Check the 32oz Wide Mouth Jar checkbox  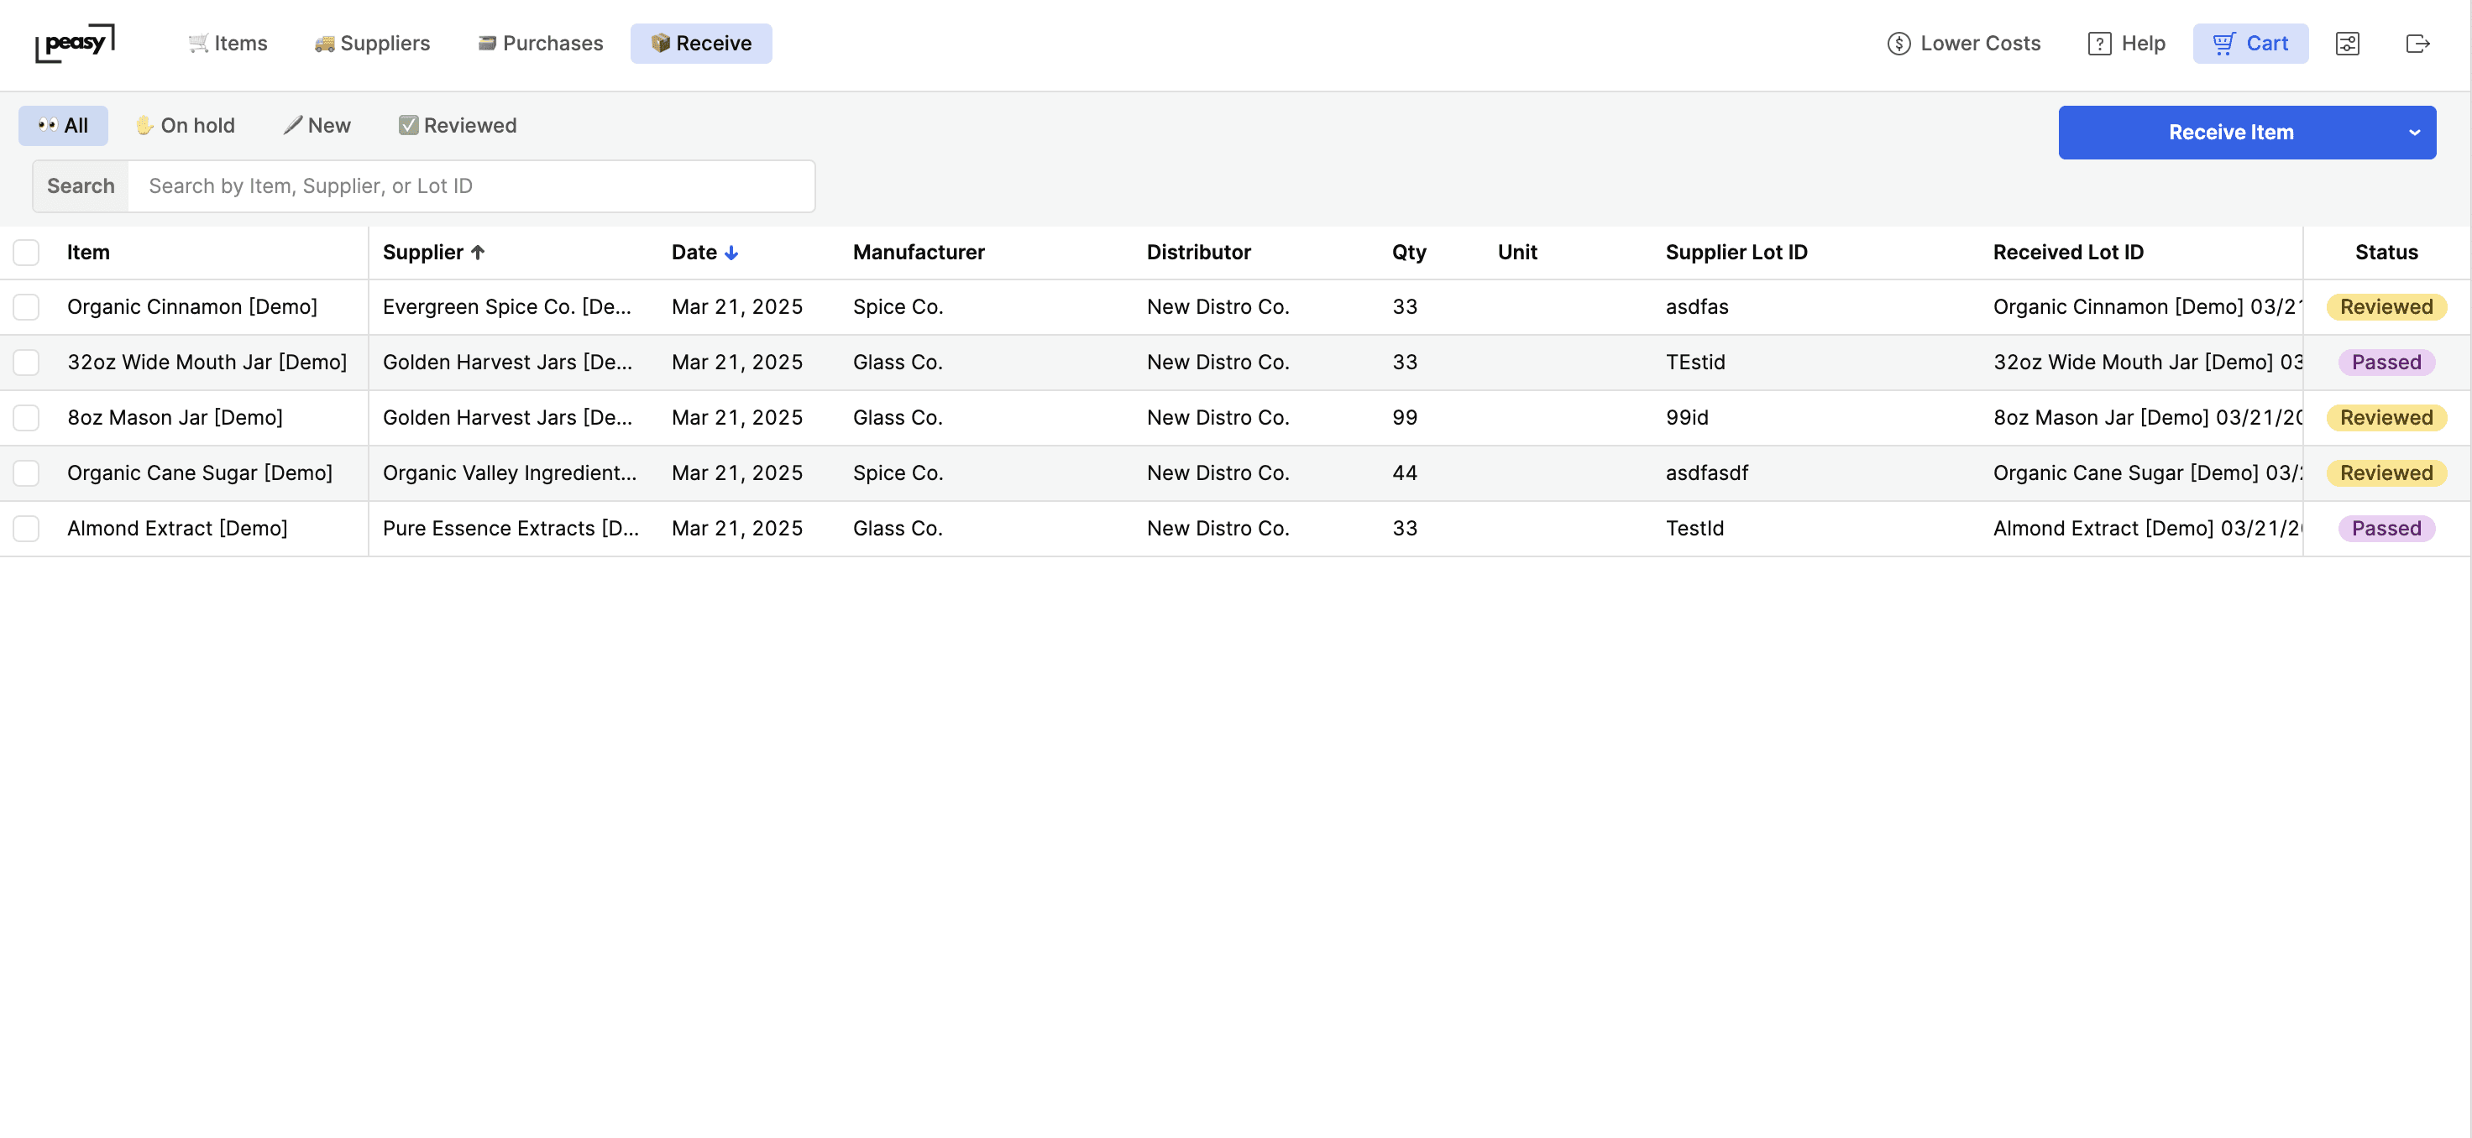pos(26,363)
